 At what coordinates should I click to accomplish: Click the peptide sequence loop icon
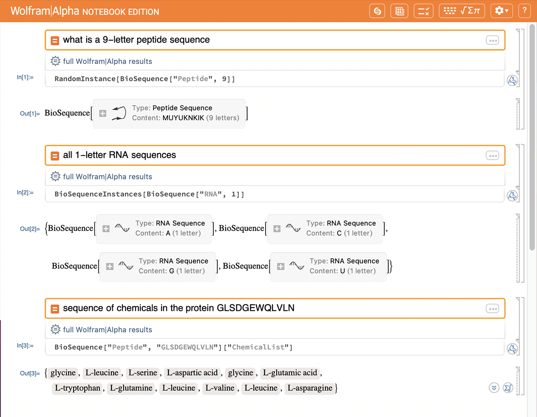(x=118, y=113)
